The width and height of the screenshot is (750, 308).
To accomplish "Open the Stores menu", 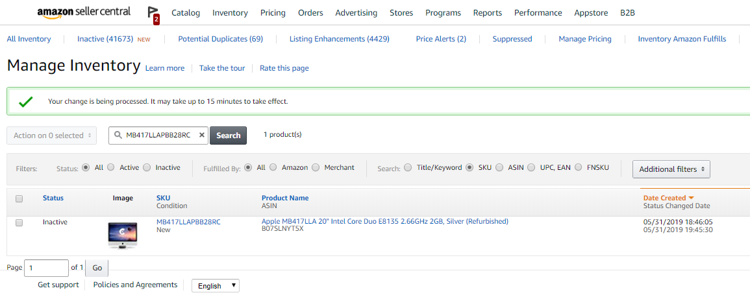I will pos(401,13).
